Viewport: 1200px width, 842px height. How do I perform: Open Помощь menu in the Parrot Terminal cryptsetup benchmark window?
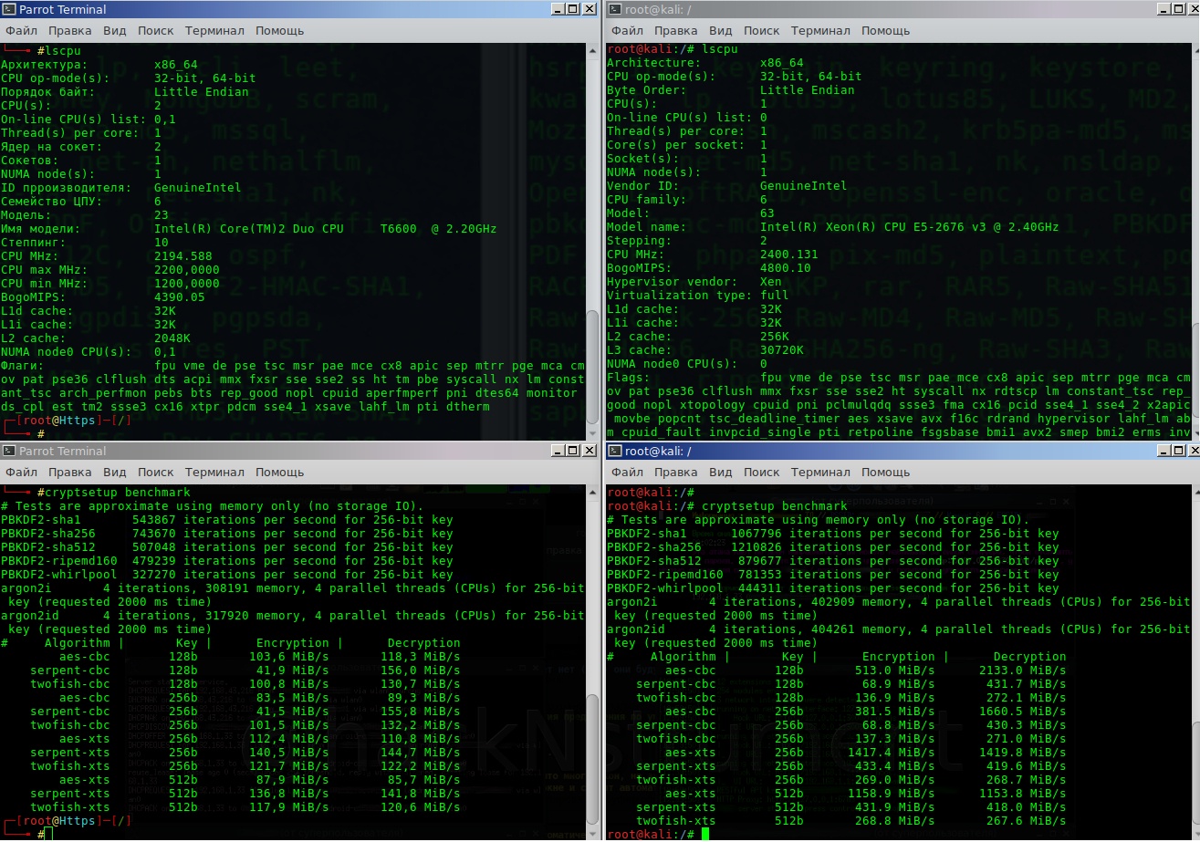pyautogui.click(x=280, y=473)
